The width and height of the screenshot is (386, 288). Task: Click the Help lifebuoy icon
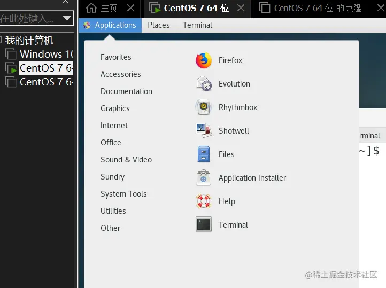(x=204, y=201)
